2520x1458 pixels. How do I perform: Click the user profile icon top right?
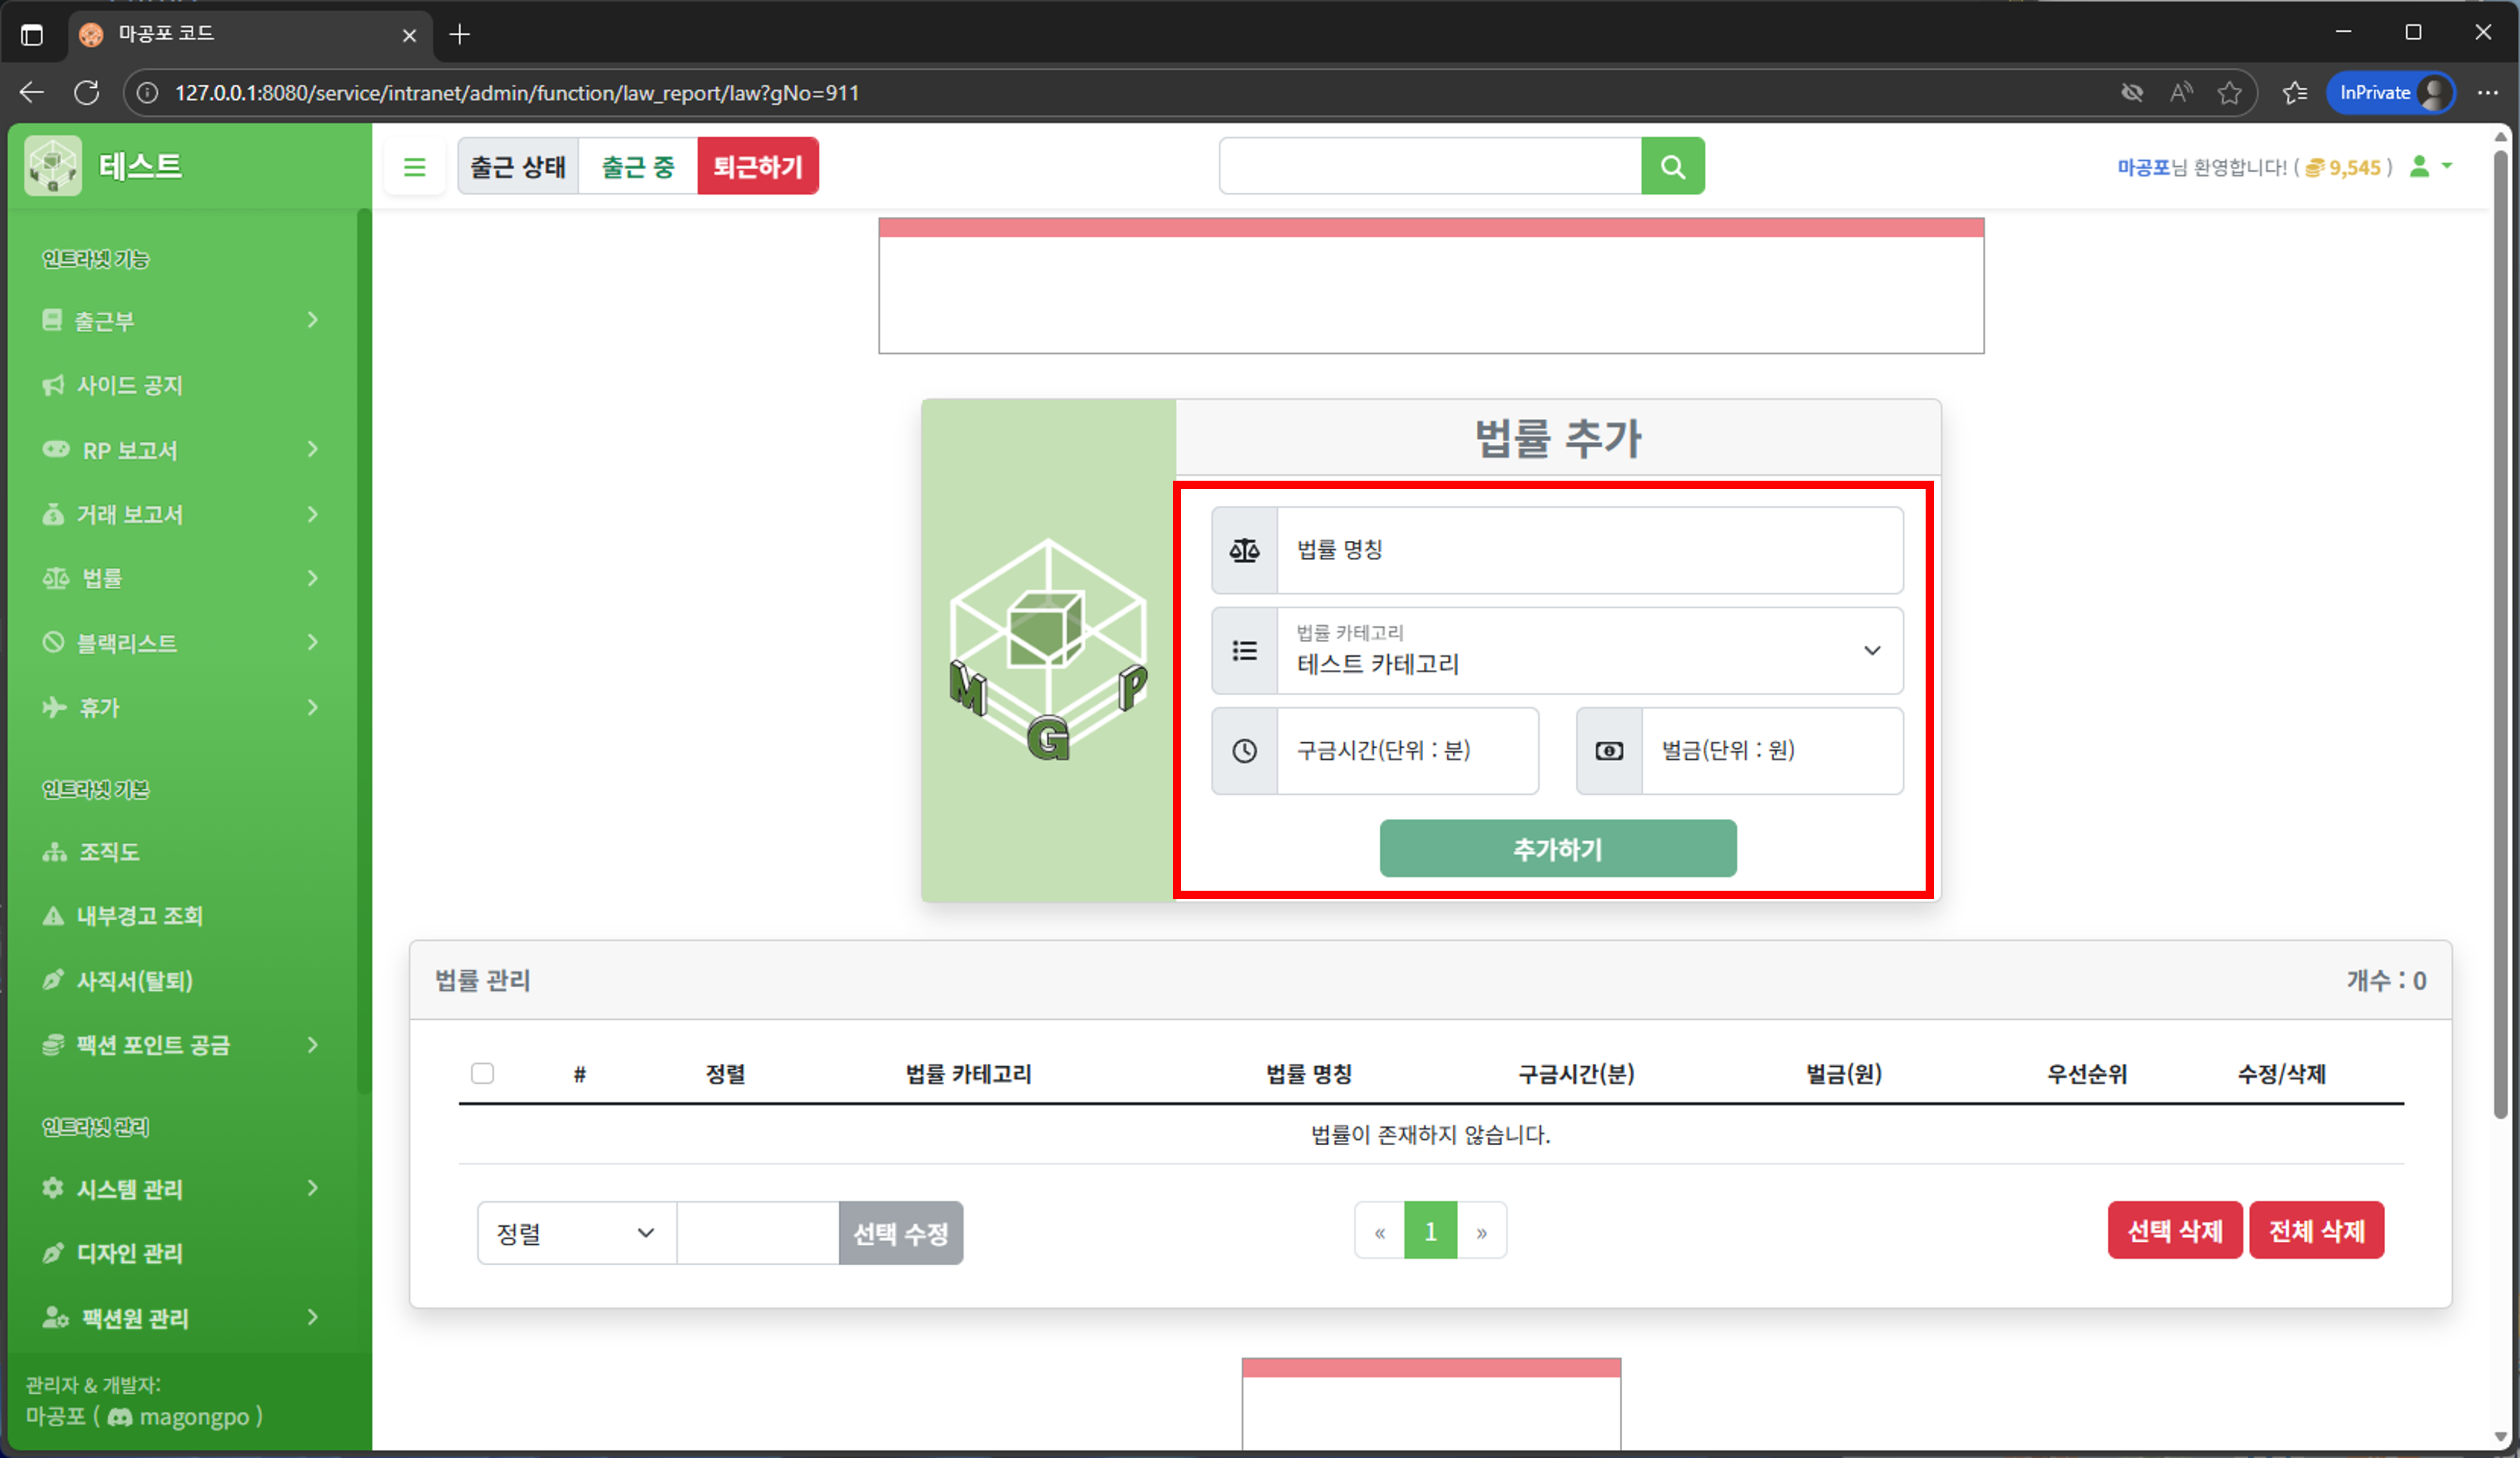[x=2421, y=167]
